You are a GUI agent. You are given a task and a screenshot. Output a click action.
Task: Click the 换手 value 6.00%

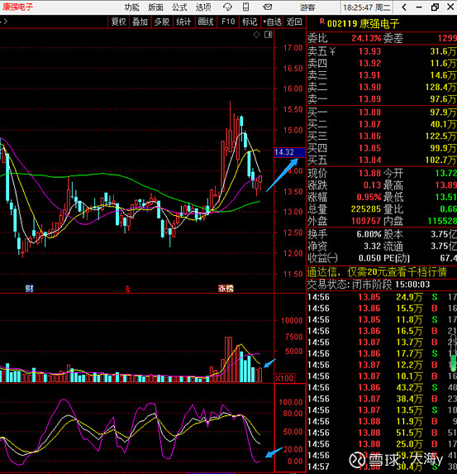tap(369, 234)
